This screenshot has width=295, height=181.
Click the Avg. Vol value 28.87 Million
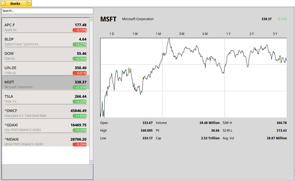pyautogui.click(x=277, y=138)
